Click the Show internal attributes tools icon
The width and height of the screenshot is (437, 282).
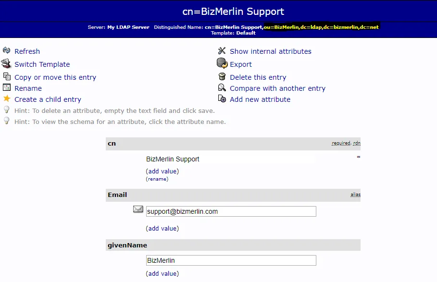(222, 50)
